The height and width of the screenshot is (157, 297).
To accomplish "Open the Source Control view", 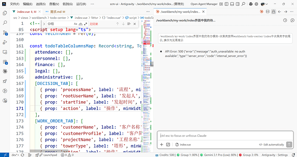I will 5,33.
